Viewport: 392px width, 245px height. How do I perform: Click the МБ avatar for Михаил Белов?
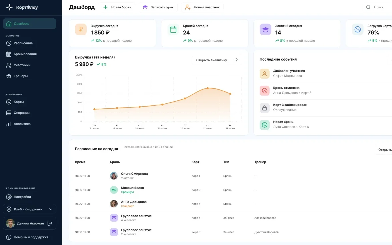(x=114, y=190)
